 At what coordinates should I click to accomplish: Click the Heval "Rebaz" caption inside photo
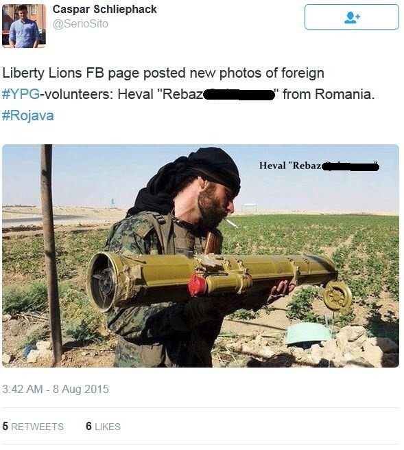point(319,166)
